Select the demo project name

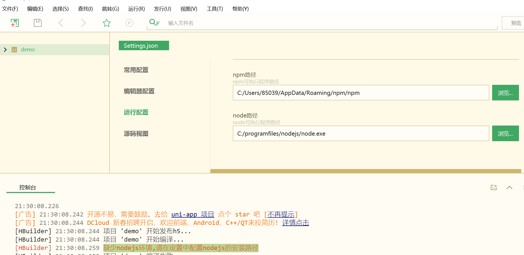28,50
